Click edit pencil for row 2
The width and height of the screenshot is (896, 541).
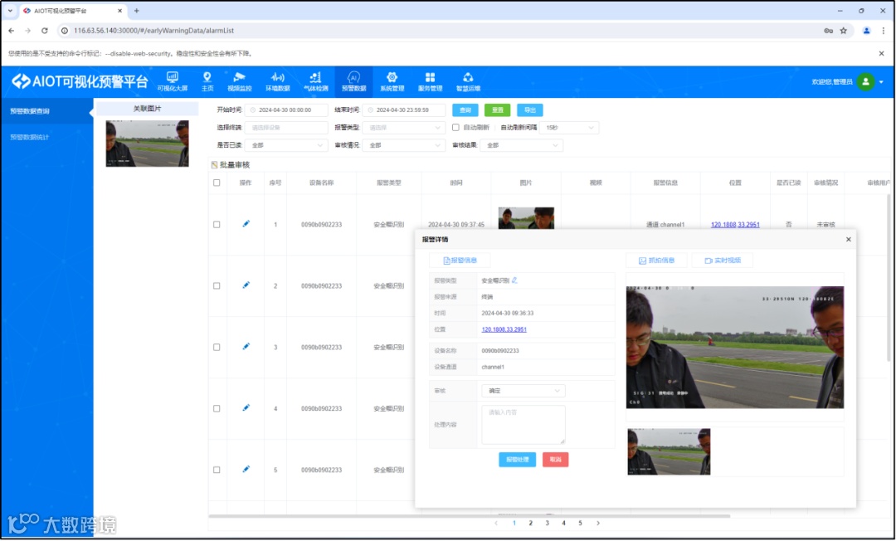click(246, 285)
